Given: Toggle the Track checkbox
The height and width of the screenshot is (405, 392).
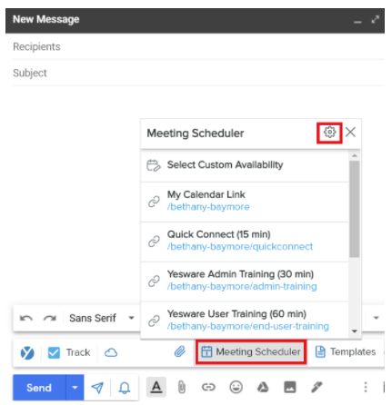Looking at the screenshot, I should 54,352.
